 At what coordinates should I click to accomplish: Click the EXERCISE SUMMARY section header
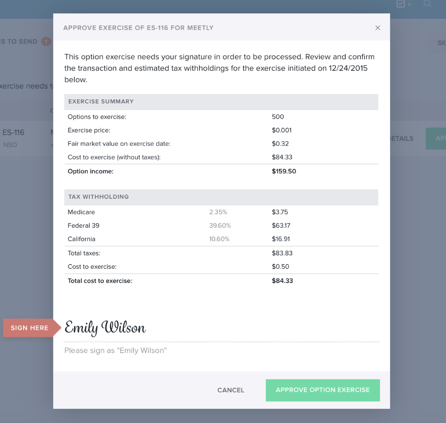pos(101,102)
